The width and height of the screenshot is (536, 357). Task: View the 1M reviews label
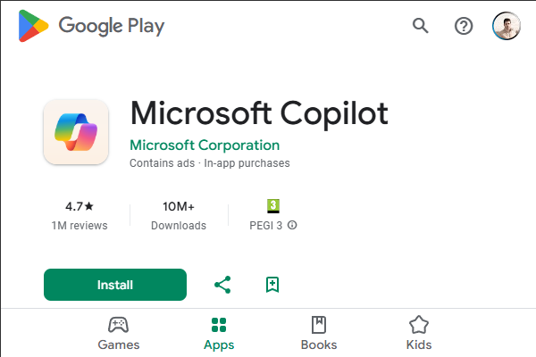pyautogui.click(x=80, y=226)
